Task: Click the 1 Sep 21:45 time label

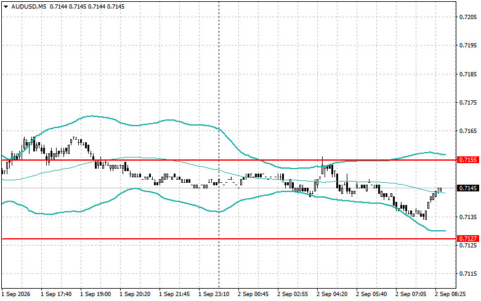Action: coord(174,294)
